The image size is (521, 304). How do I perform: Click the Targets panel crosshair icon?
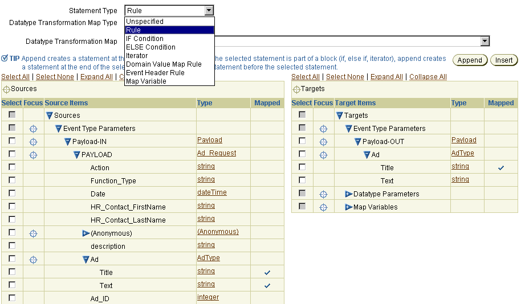click(x=296, y=89)
